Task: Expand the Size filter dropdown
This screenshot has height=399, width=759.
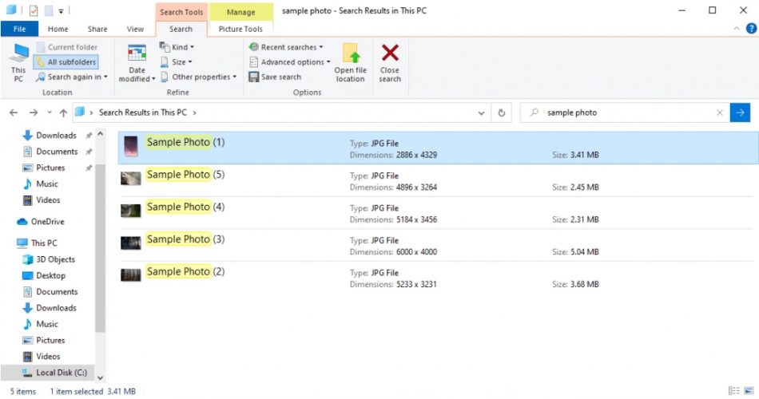Action: click(177, 62)
